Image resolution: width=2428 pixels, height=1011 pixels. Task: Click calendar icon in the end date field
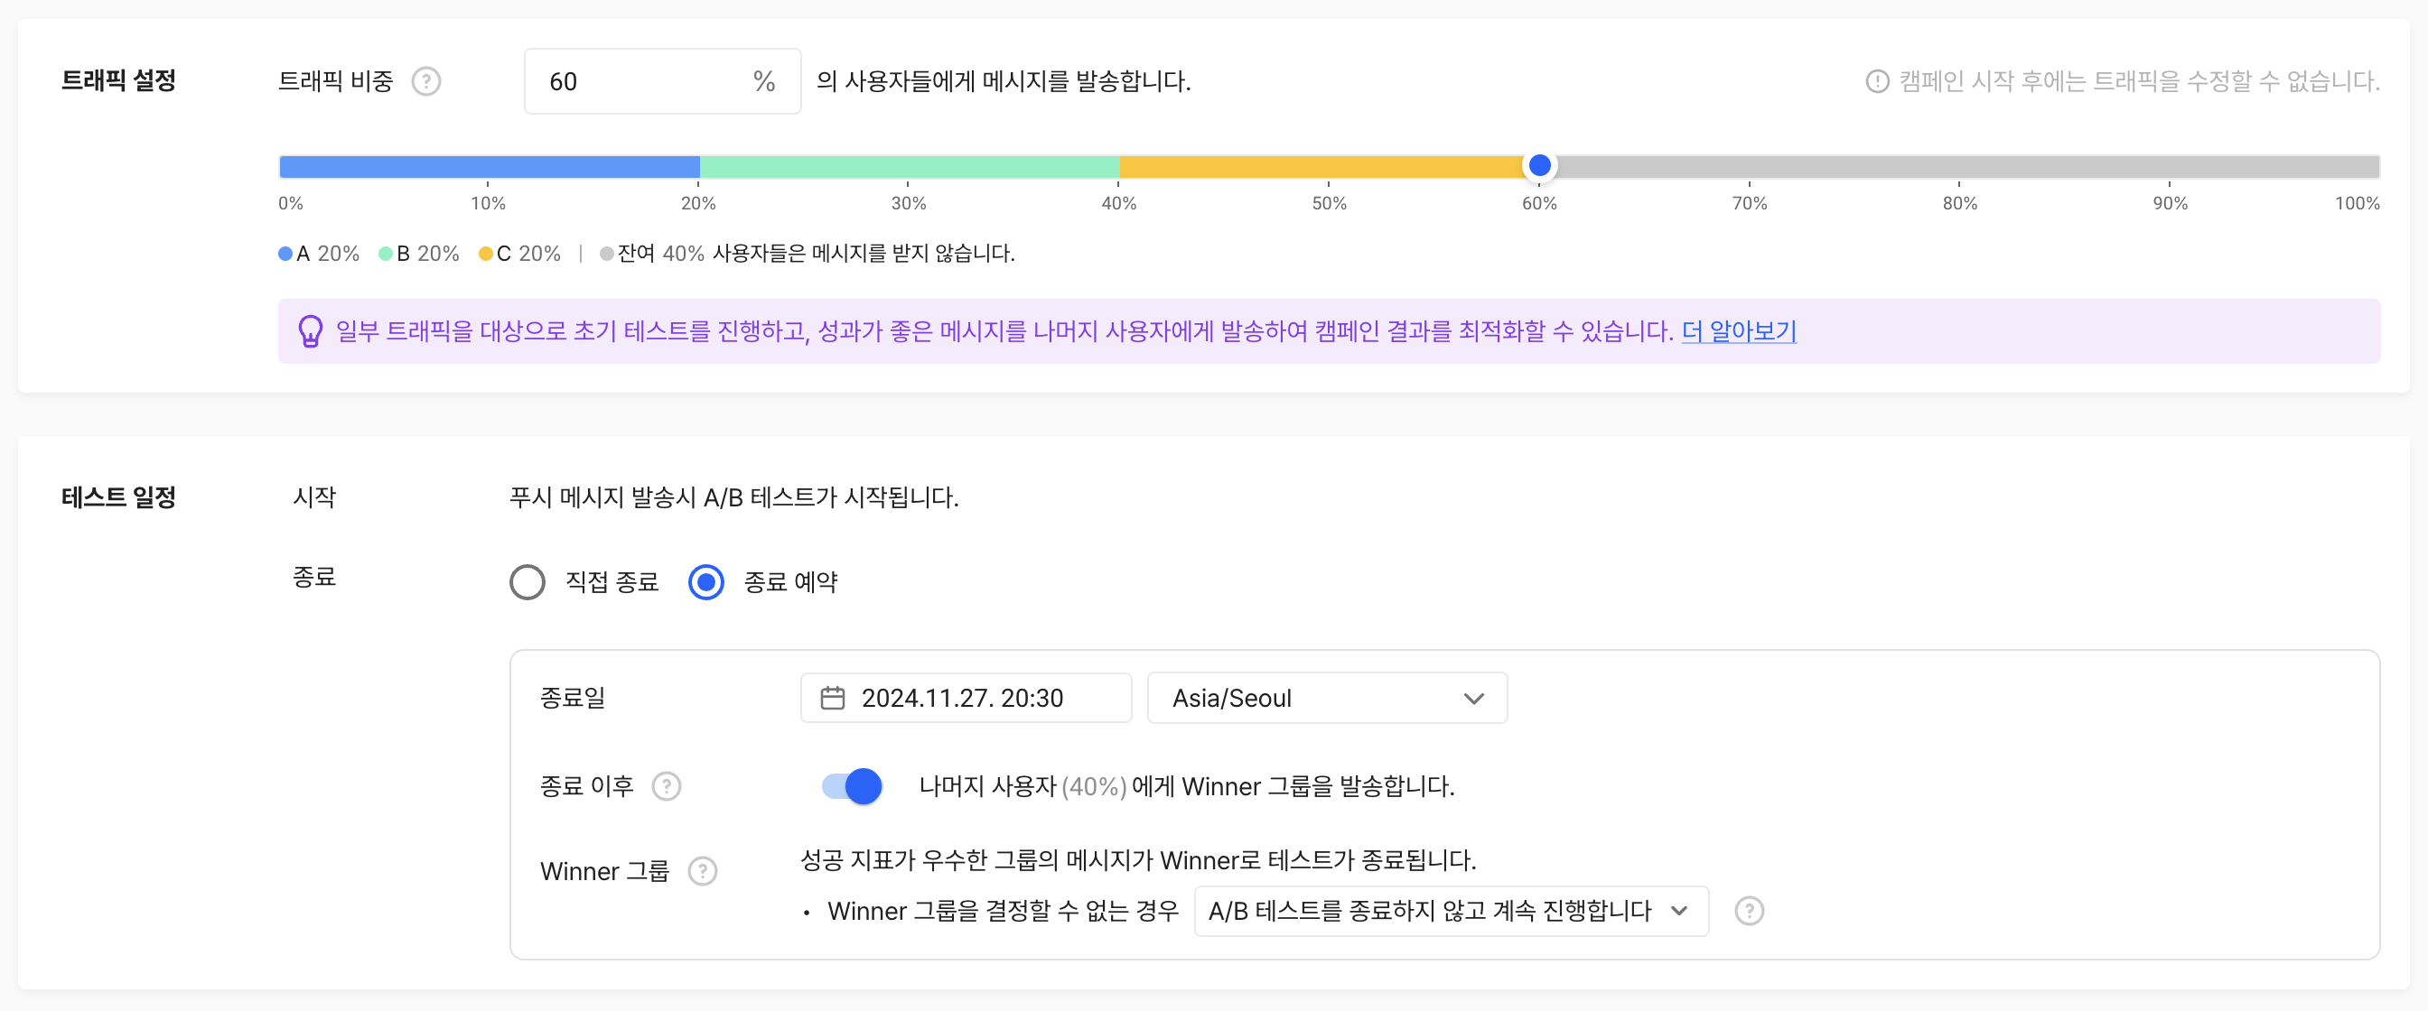click(x=832, y=698)
